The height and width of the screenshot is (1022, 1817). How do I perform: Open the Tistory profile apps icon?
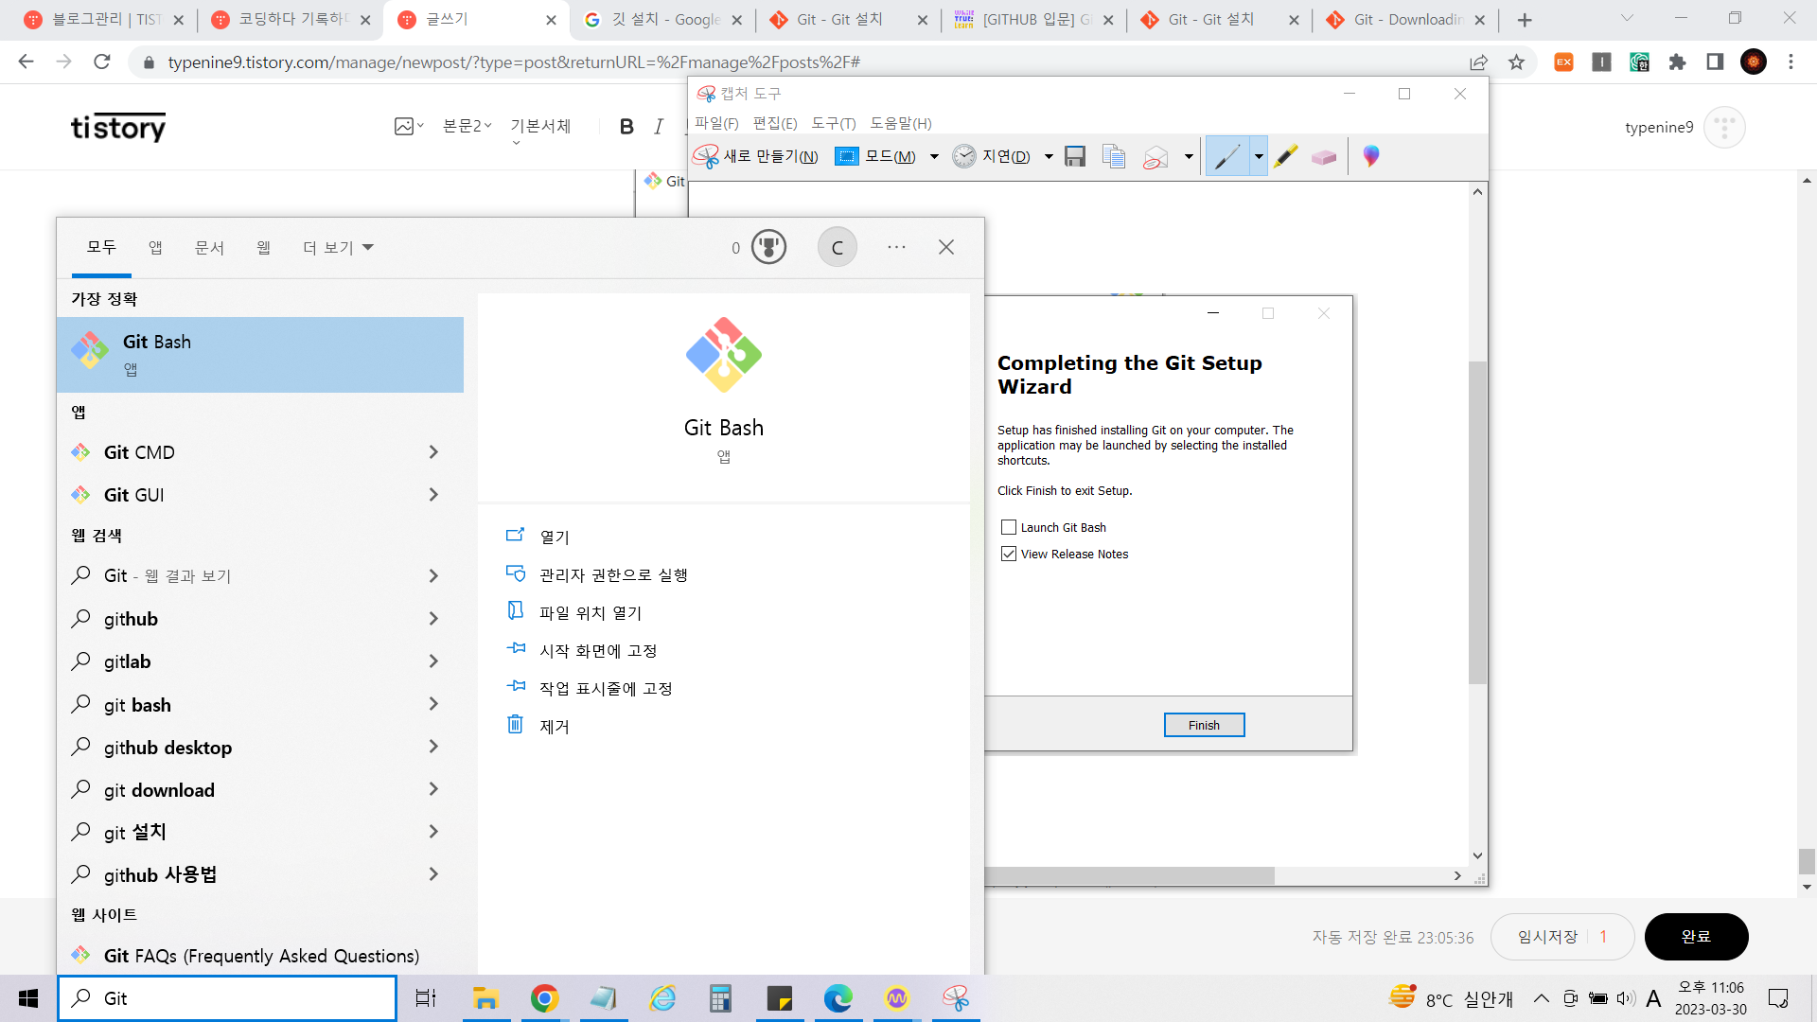coord(1724,127)
